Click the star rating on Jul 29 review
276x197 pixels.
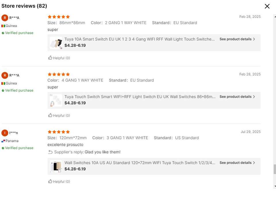tap(59, 132)
